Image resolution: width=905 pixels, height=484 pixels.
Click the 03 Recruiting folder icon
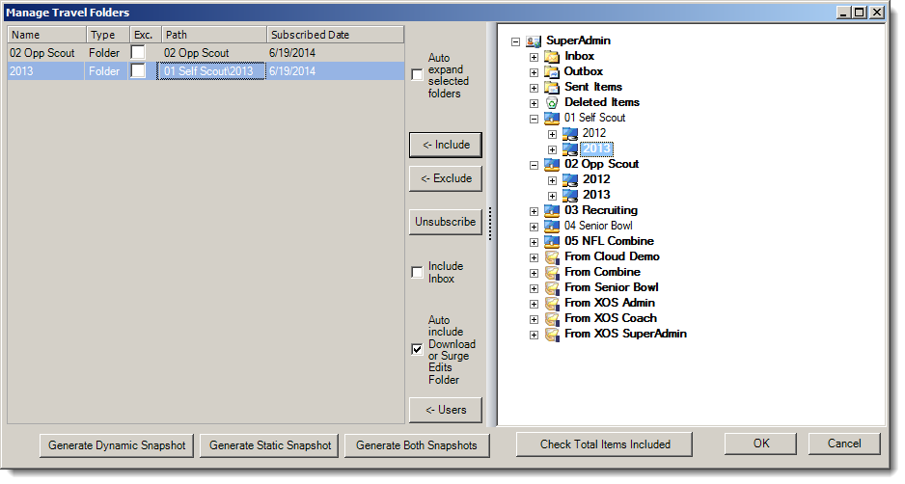click(x=552, y=210)
